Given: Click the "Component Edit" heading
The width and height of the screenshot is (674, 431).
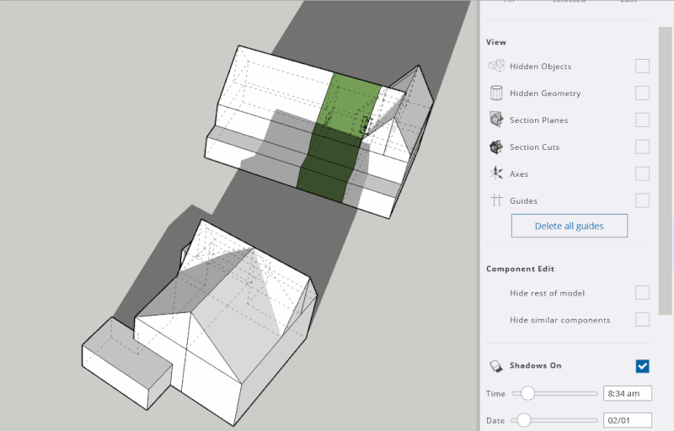Looking at the screenshot, I should (x=520, y=269).
